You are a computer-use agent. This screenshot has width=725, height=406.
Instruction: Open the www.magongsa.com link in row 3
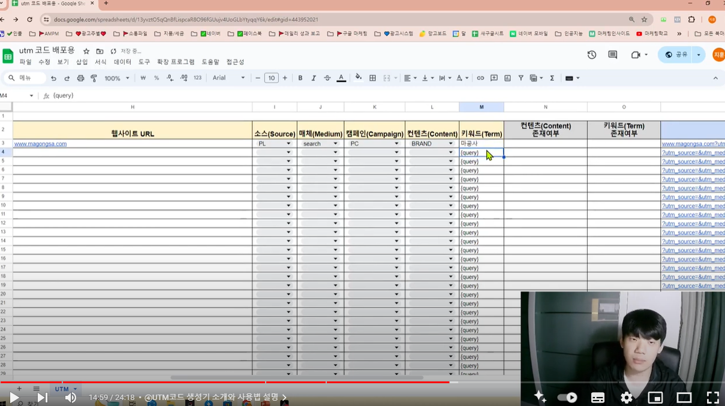(40, 144)
